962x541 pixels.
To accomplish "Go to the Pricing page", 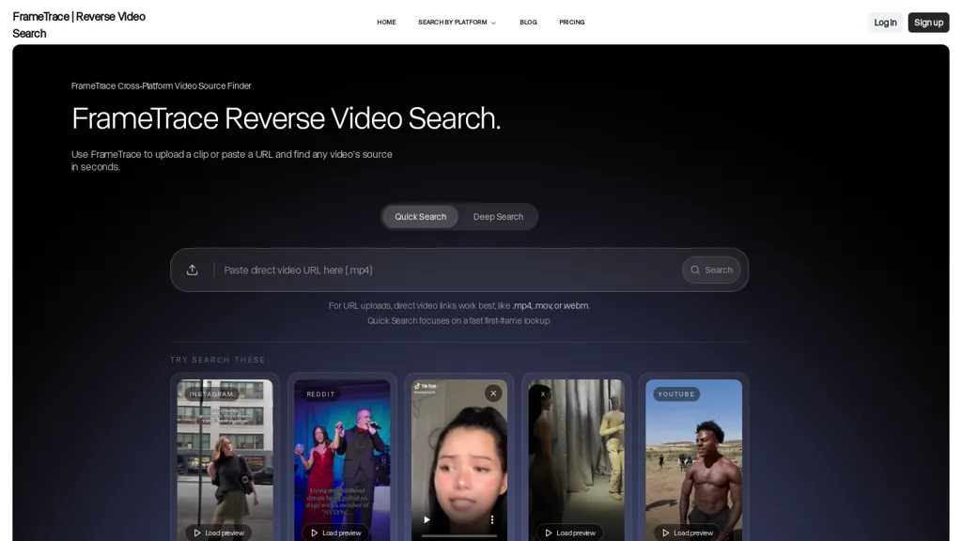I will (x=572, y=23).
